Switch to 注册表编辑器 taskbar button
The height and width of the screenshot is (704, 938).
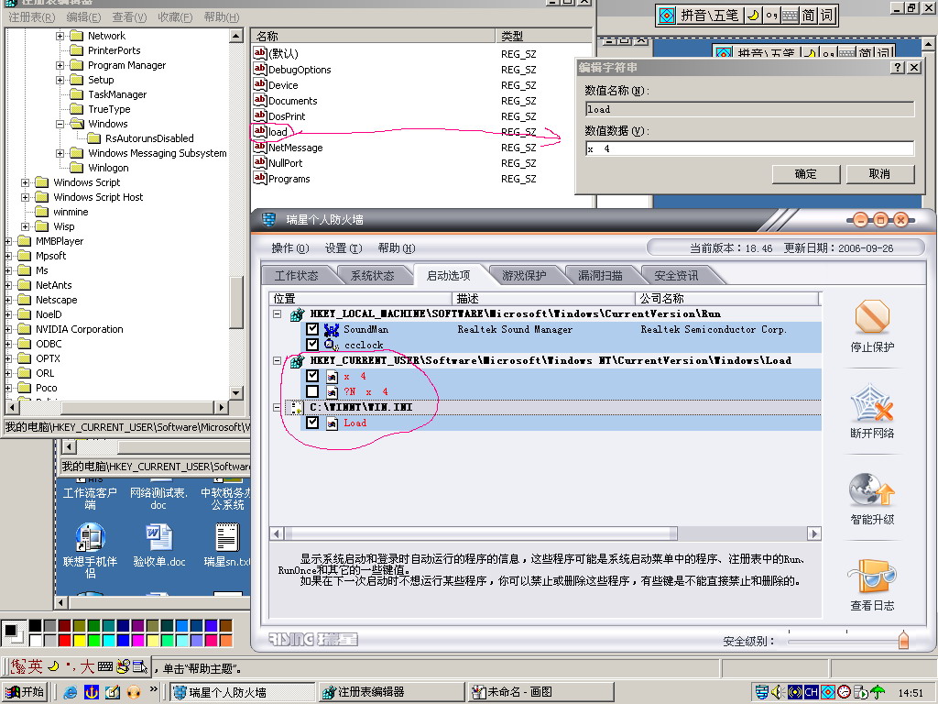[390, 692]
